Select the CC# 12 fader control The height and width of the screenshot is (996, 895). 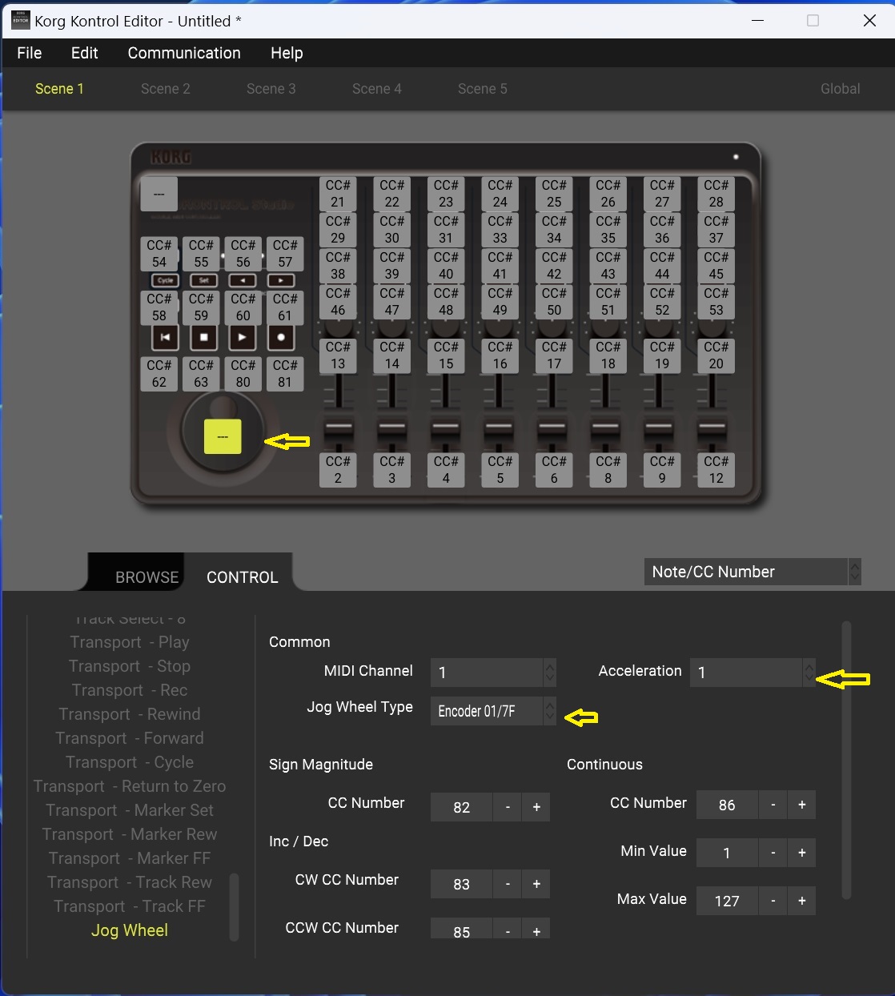[x=716, y=470]
